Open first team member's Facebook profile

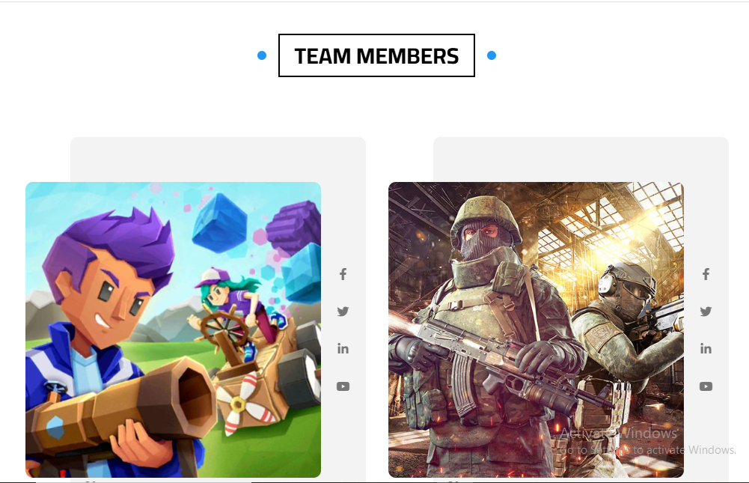click(343, 274)
